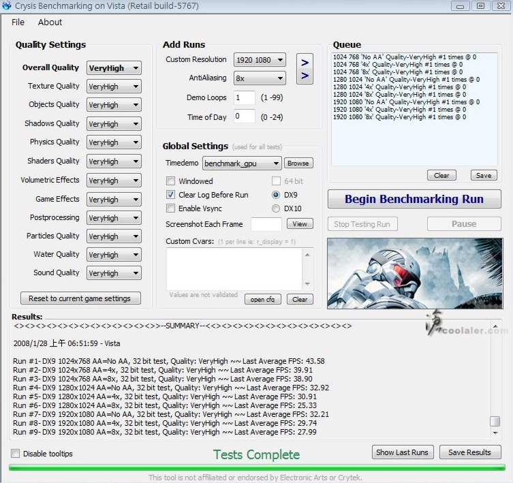Toggle the 64 bit checkbox
The image size is (513, 483).
pos(276,181)
